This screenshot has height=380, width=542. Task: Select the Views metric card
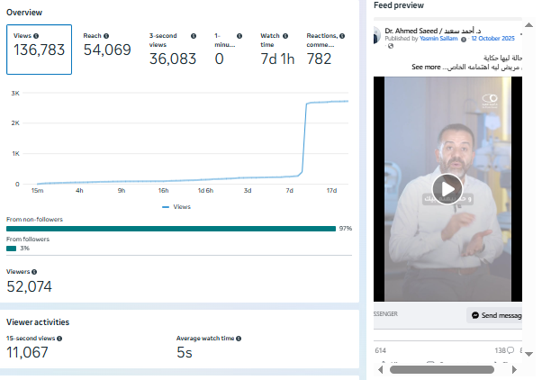click(40, 50)
